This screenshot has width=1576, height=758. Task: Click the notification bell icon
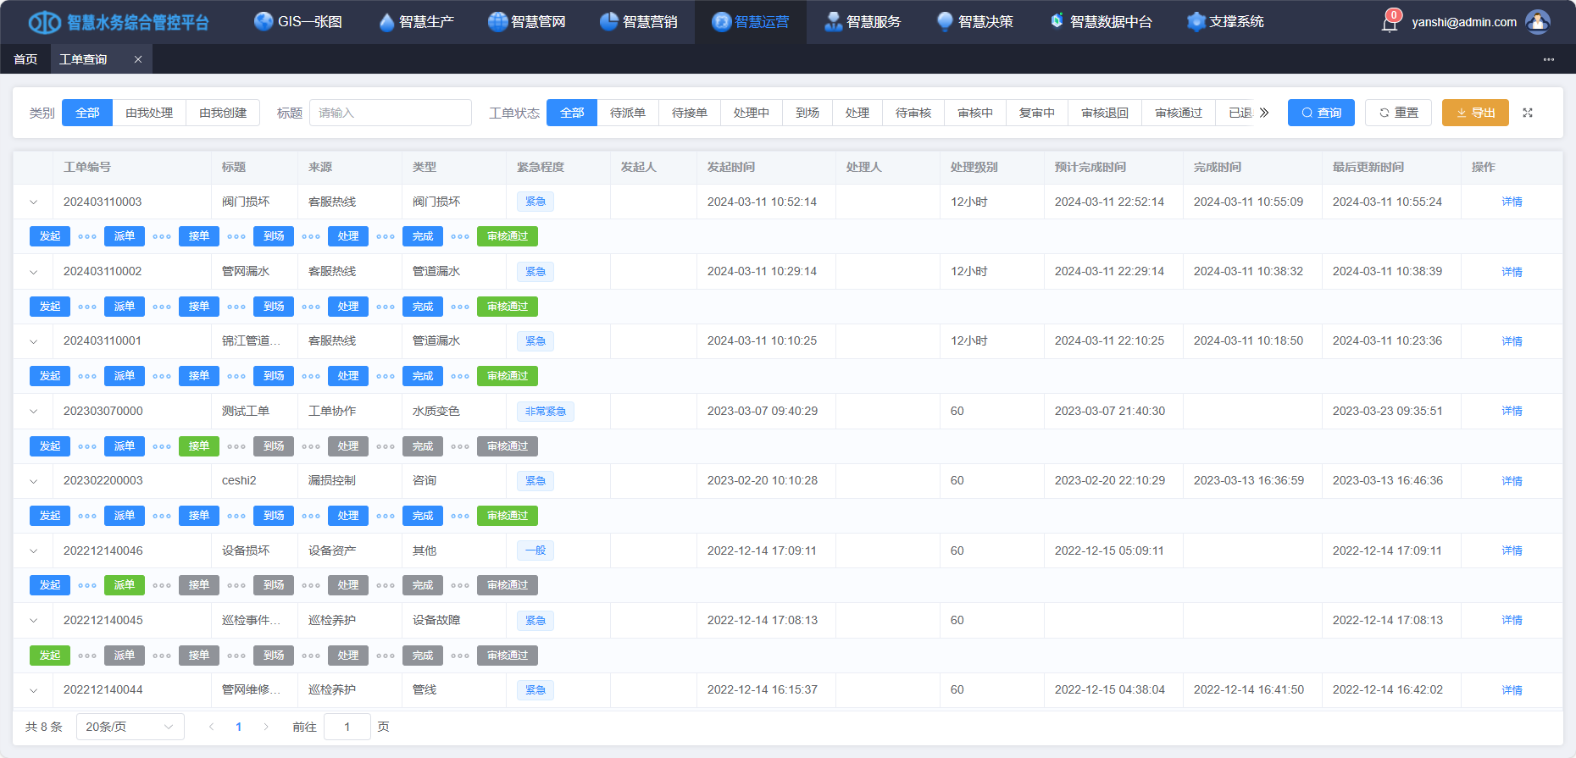(1390, 24)
